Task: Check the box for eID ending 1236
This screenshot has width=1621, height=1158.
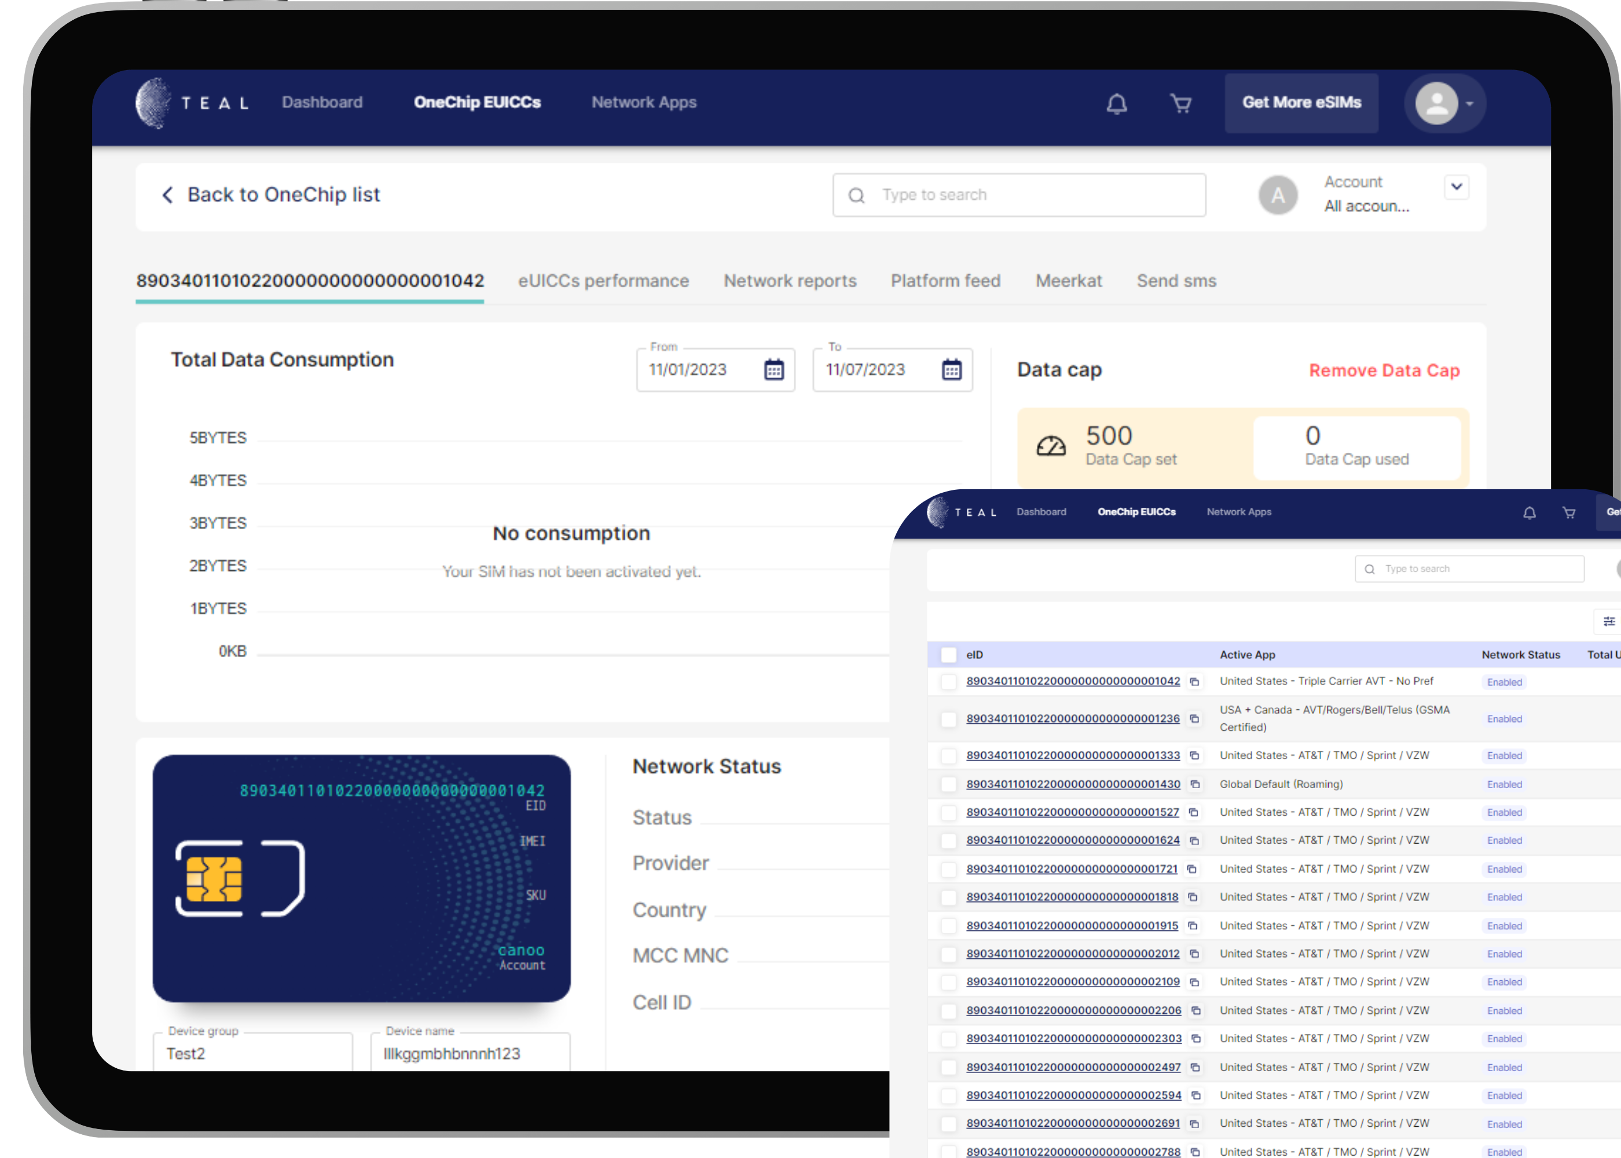Action: 948,719
